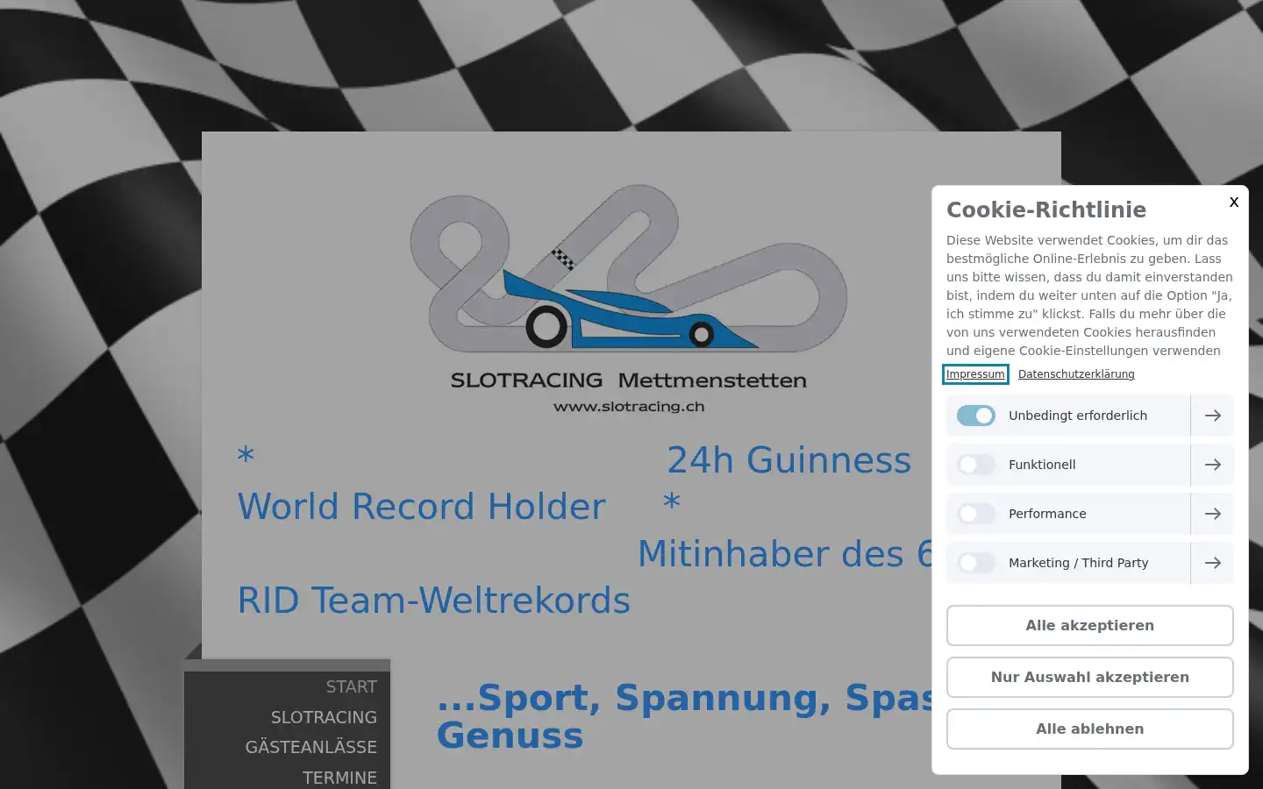Viewport: 1263px width, 789px height.
Task: Open the Datenschutzerklärung link
Action: pyautogui.click(x=1076, y=374)
